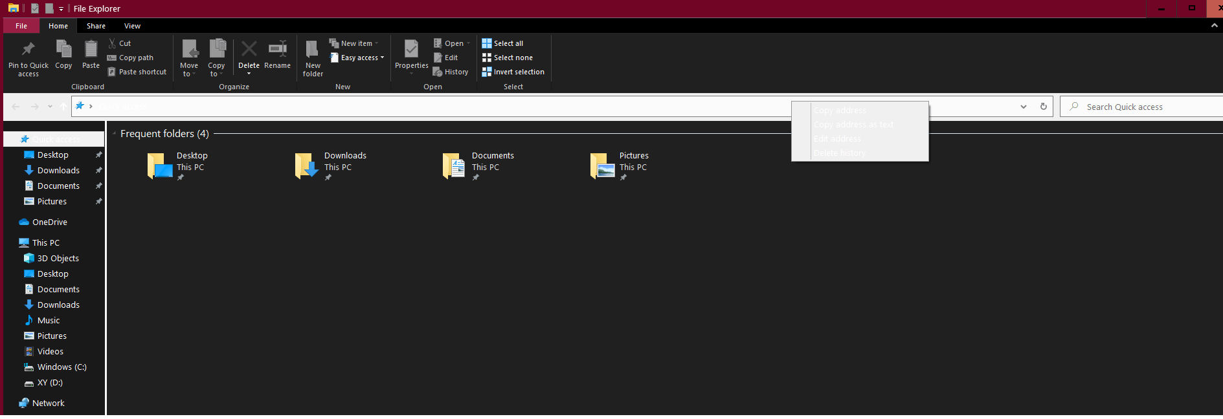The image size is (1223, 419).
Task: Choose Copy address as text from menu
Action: [x=860, y=125]
